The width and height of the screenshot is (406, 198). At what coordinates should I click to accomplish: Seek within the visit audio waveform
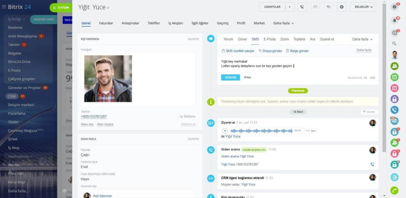[261, 130]
